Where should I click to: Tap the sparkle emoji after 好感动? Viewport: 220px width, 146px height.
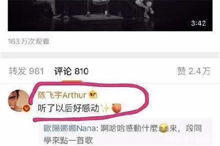(106, 108)
